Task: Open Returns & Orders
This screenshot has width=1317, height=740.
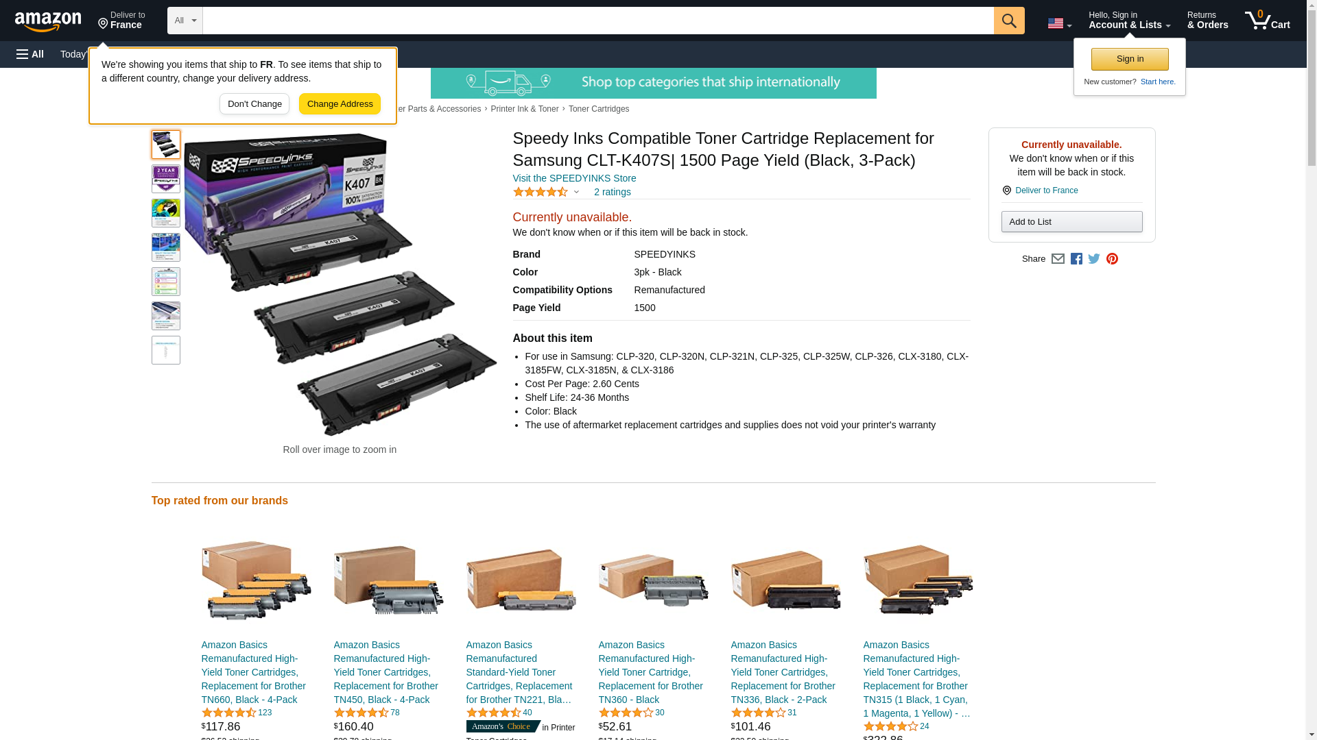Action: tap(1207, 21)
